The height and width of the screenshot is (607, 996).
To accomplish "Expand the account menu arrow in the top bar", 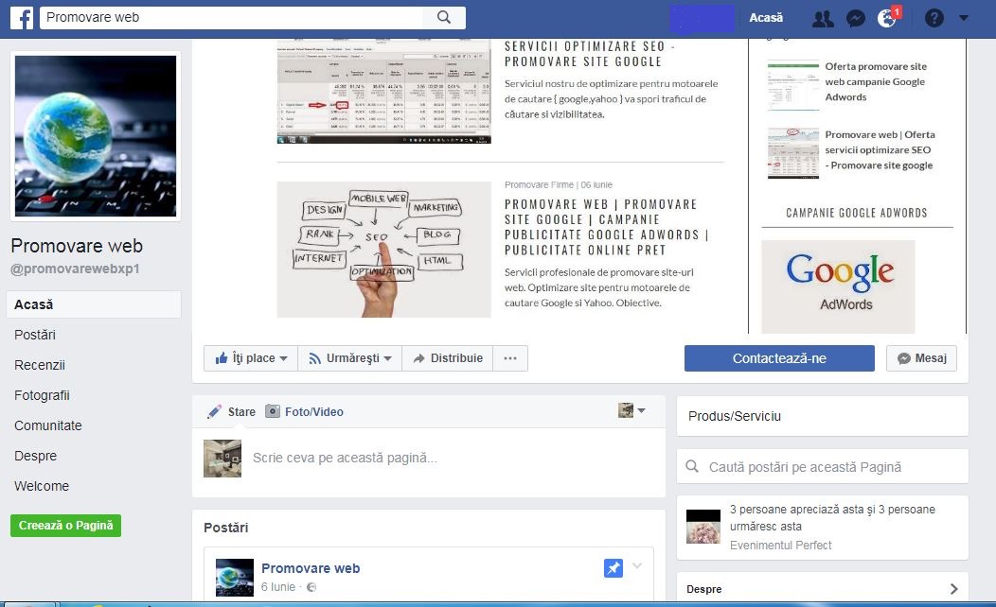I will pyautogui.click(x=964, y=18).
